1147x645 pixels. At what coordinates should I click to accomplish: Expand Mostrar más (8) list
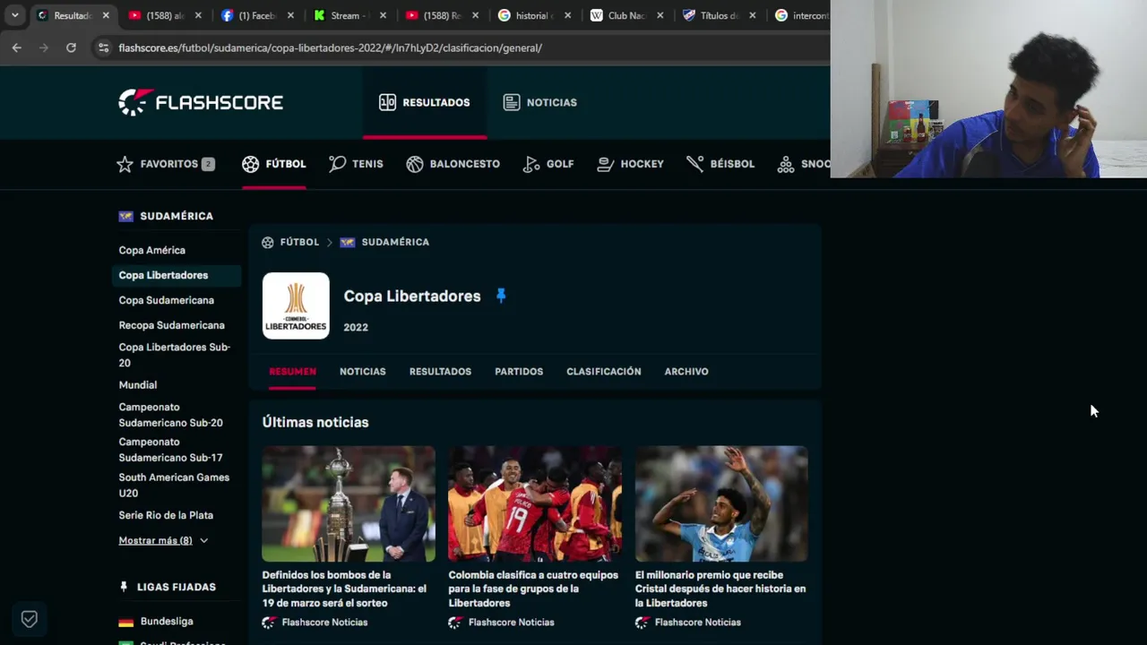click(x=163, y=540)
